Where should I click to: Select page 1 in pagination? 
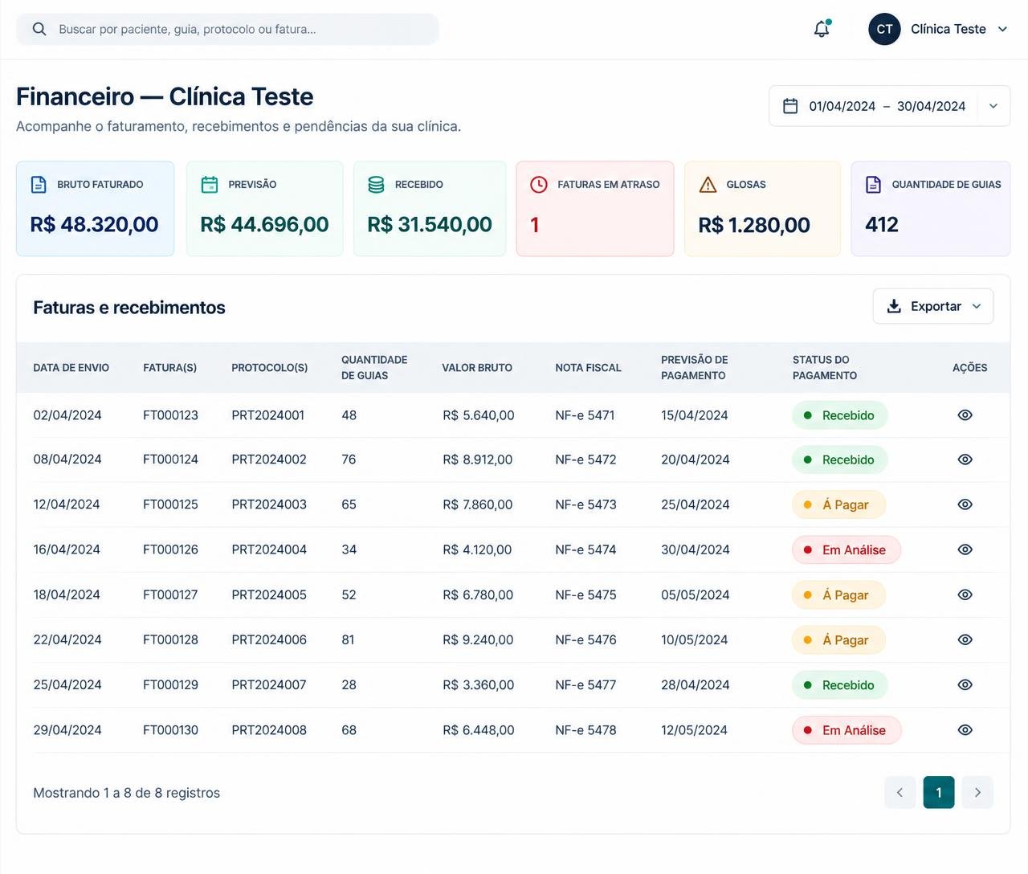click(939, 793)
